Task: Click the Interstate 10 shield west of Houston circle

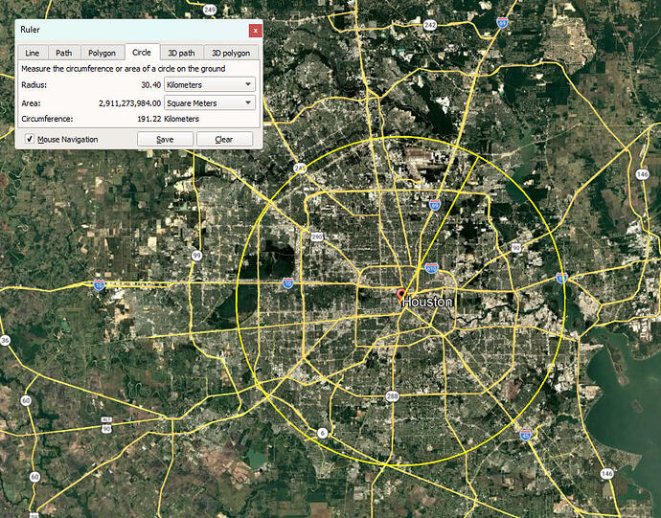Action: [99, 285]
